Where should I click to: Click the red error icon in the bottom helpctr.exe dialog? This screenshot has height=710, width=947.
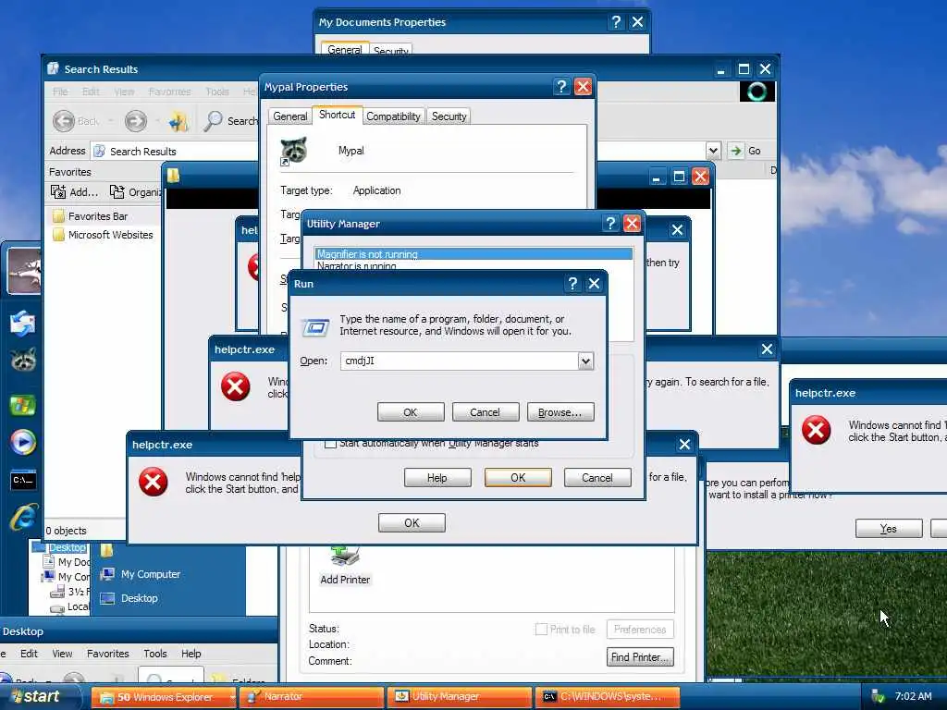[153, 482]
